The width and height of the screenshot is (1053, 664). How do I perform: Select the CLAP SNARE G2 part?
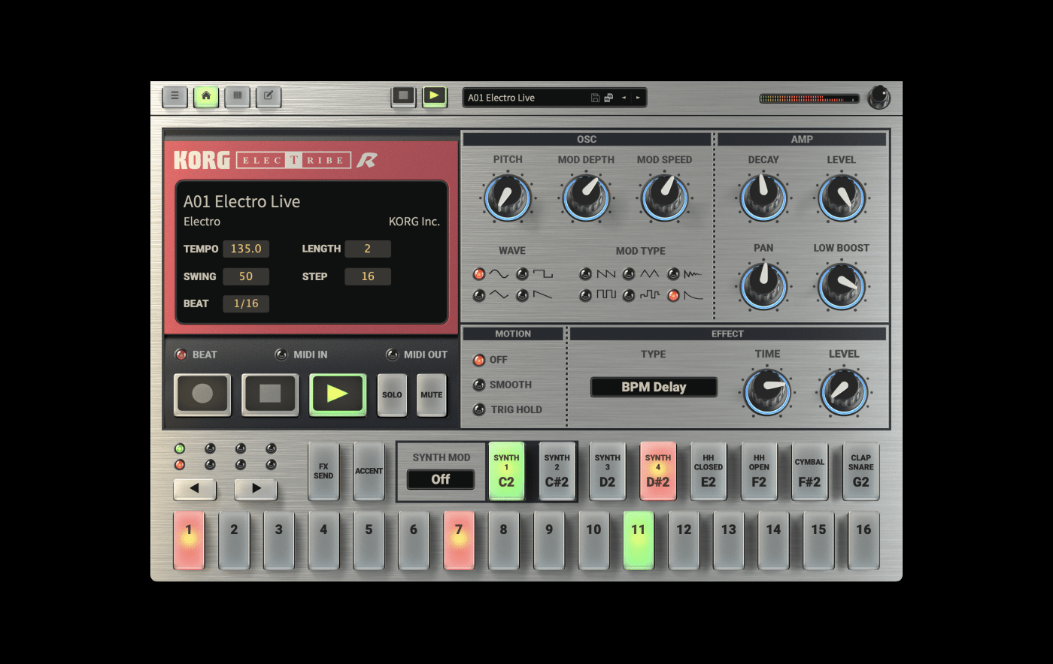[860, 471]
